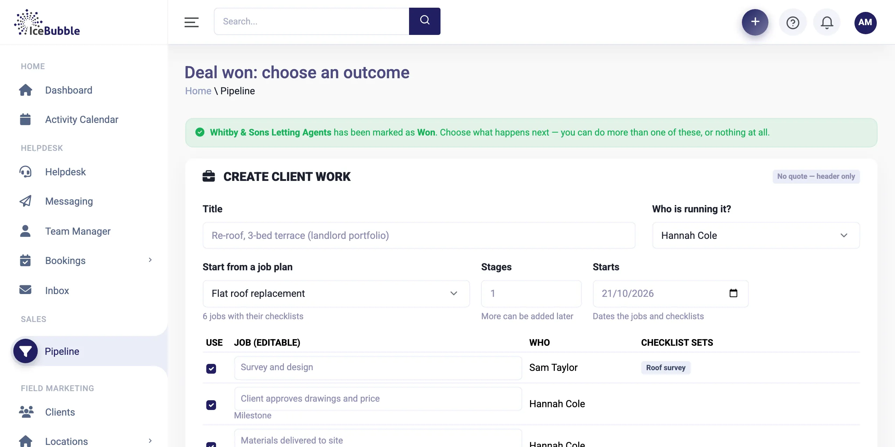
Task: Click the Helpdesk headset icon
Action: [x=26, y=172]
